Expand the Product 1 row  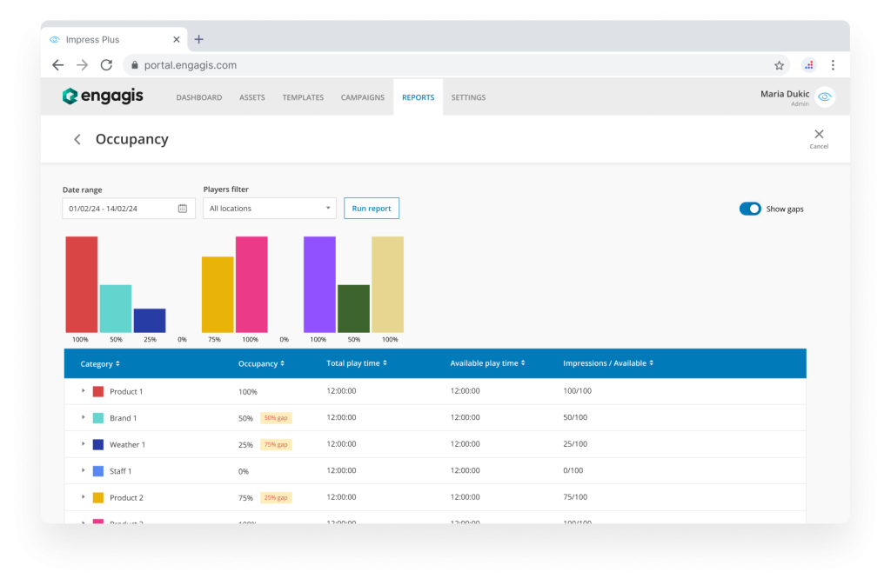[x=84, y=391]
